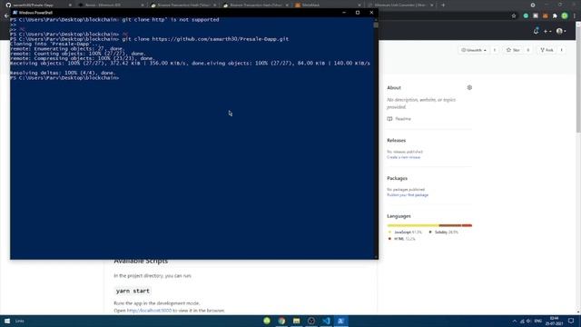Click the Publish your first package link
This screenshot has height=327, width=581.
coord(408,195)
